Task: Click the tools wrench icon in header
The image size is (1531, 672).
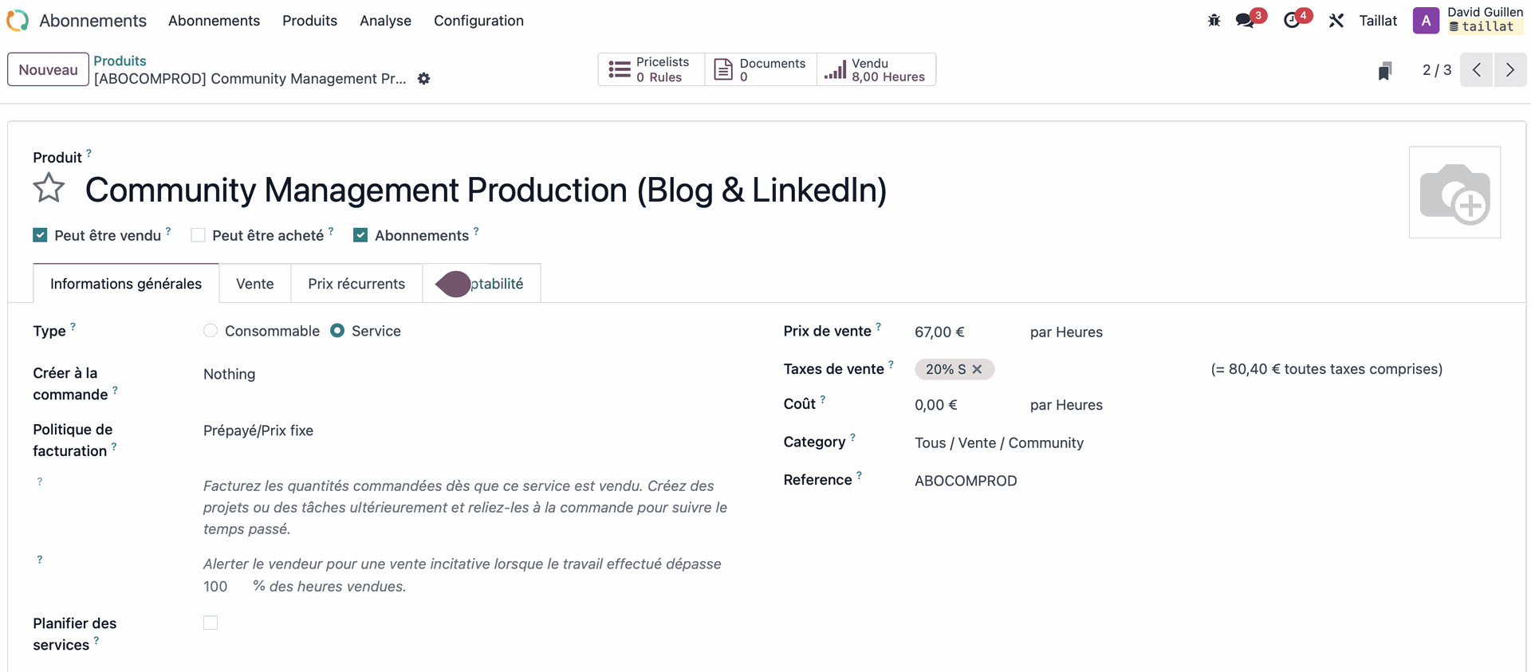Action: (x=1336, y=21)
